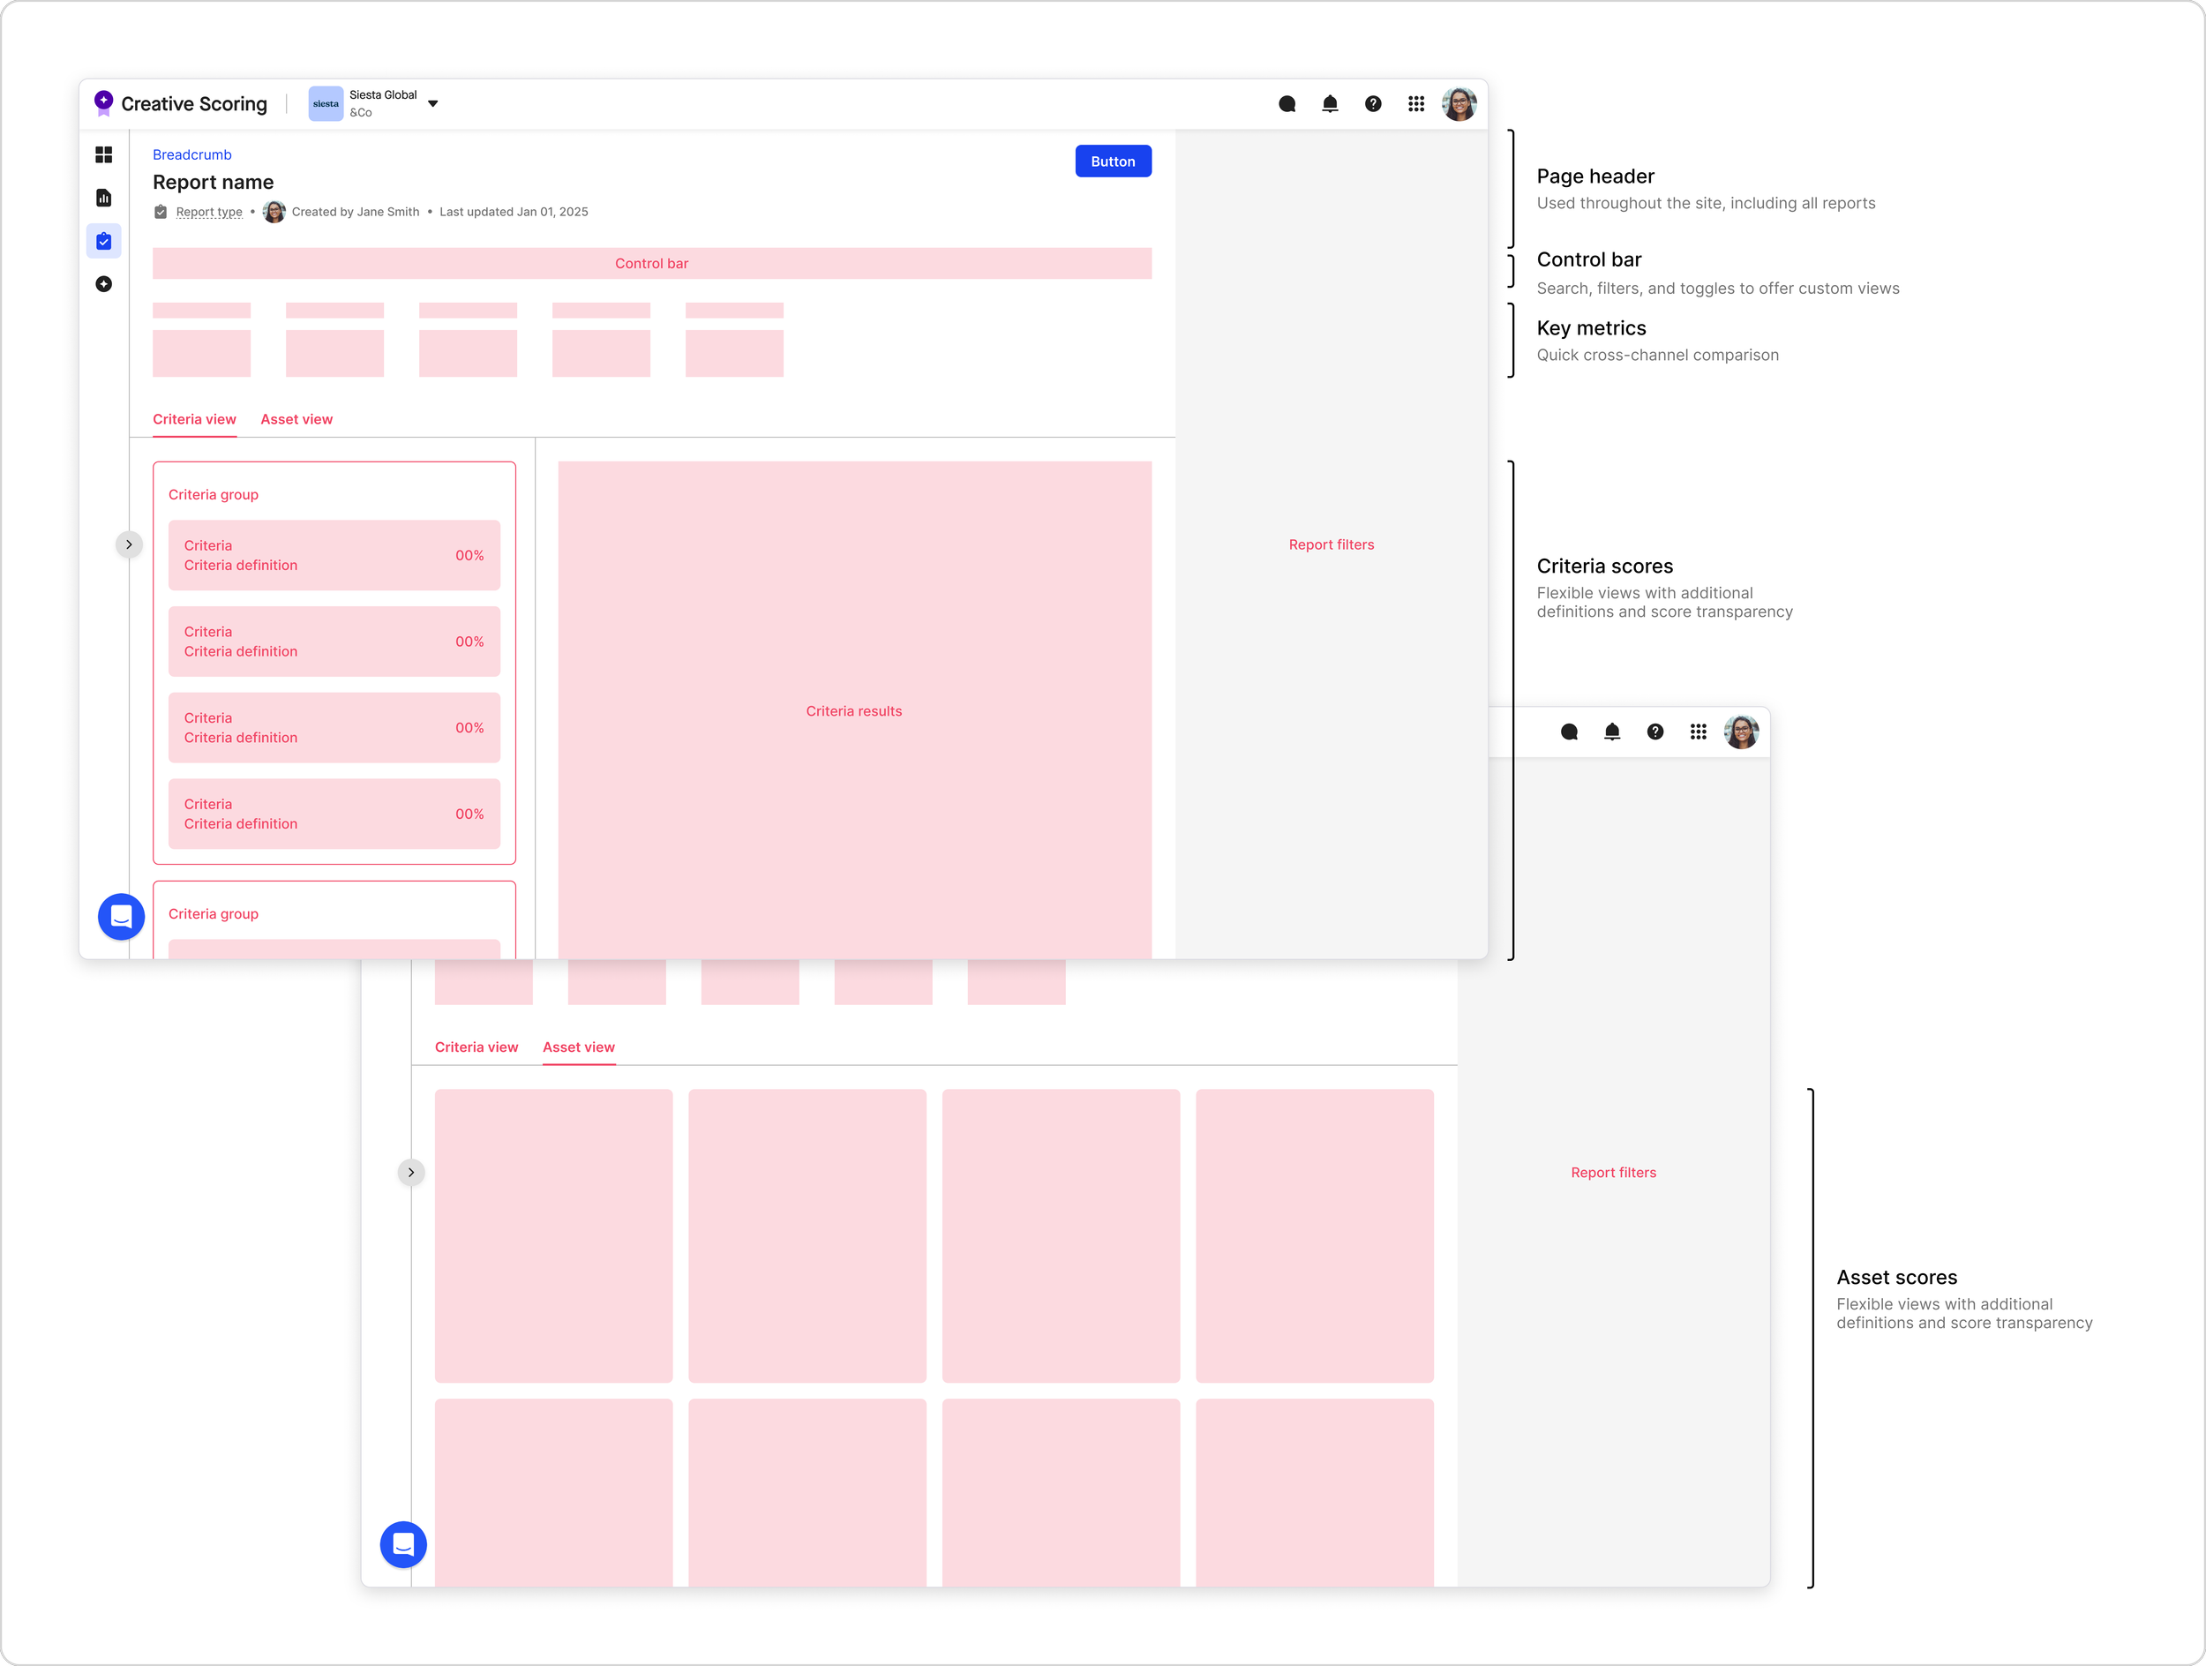
Task: Click the help question mark icon
Action: 1373,104
